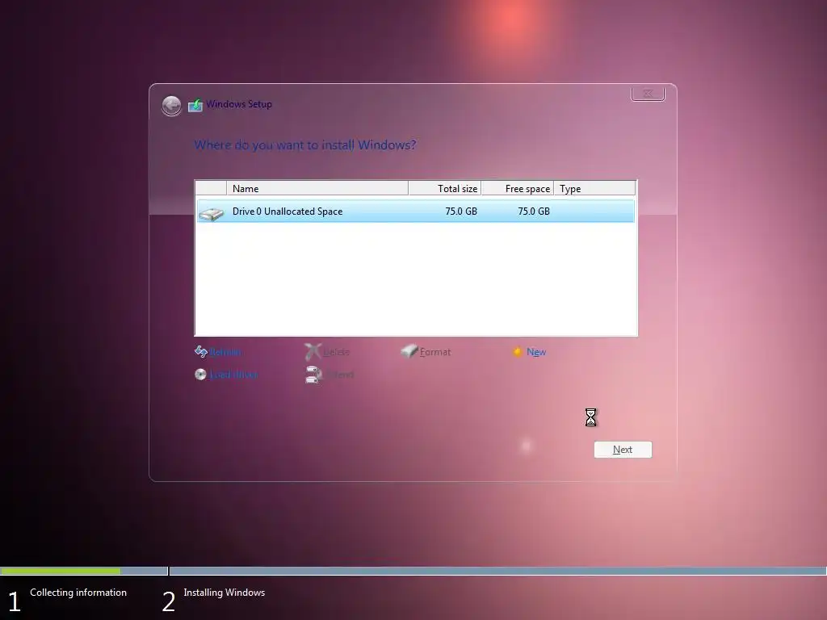This screenshot has height=620, width=827.
Task: Sort by the Free space column header
Action: pyautogui.click(x=518, y=188)
